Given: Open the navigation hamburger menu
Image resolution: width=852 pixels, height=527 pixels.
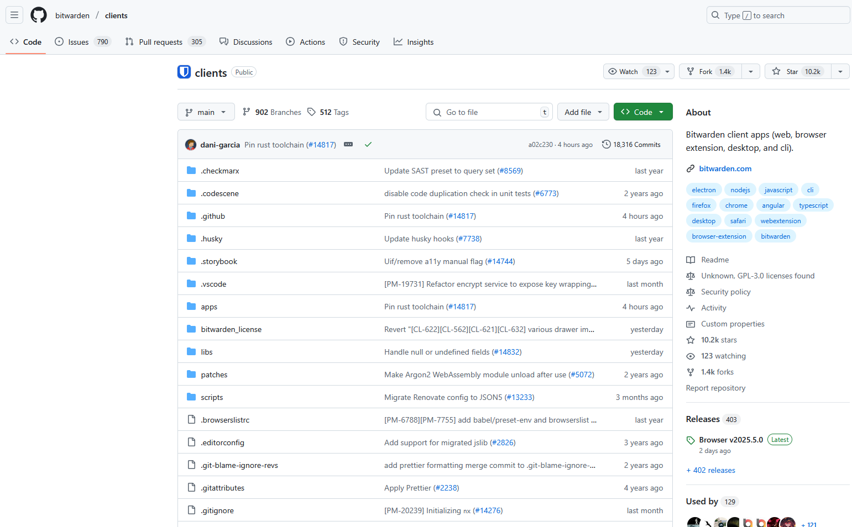Looking at the screenshot, I should tap(14, 15).
